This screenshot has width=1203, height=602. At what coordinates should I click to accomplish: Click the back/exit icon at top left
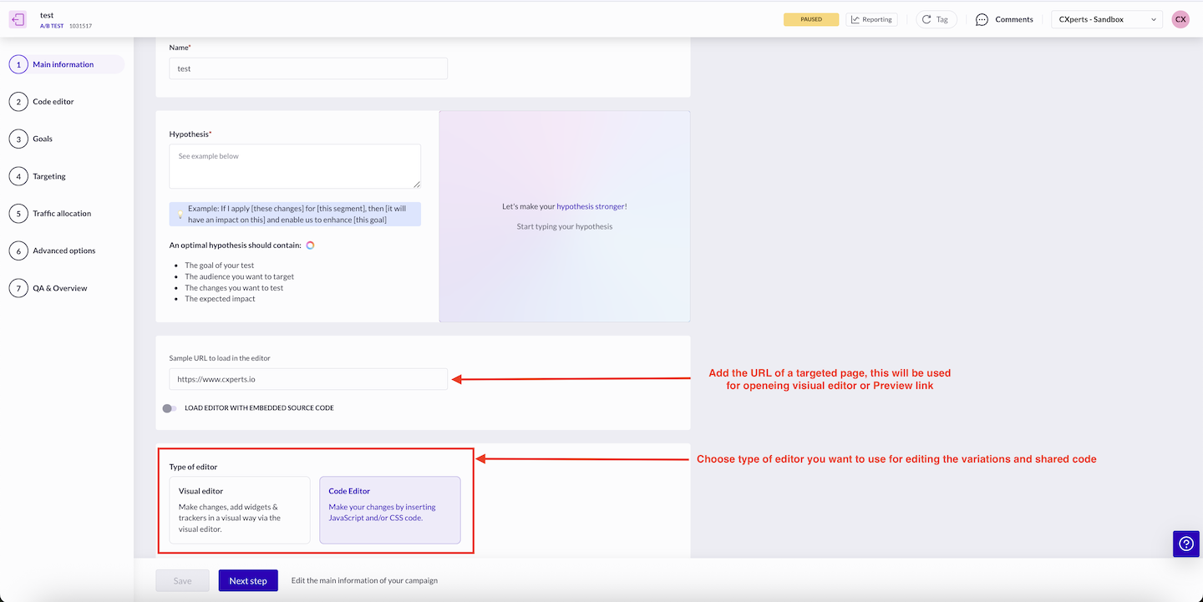pos(18,20)
